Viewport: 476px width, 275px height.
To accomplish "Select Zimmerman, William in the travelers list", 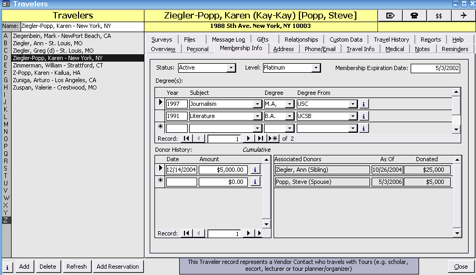I will pyautogui.click(x=58, y=65).
